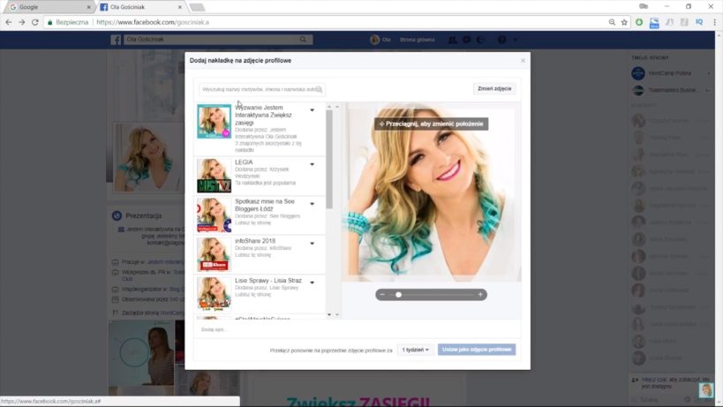Image resolution: width=723 pixels, height=407 pixels.
Task: Open the green circle browser extension
Action: click(639, 22)
